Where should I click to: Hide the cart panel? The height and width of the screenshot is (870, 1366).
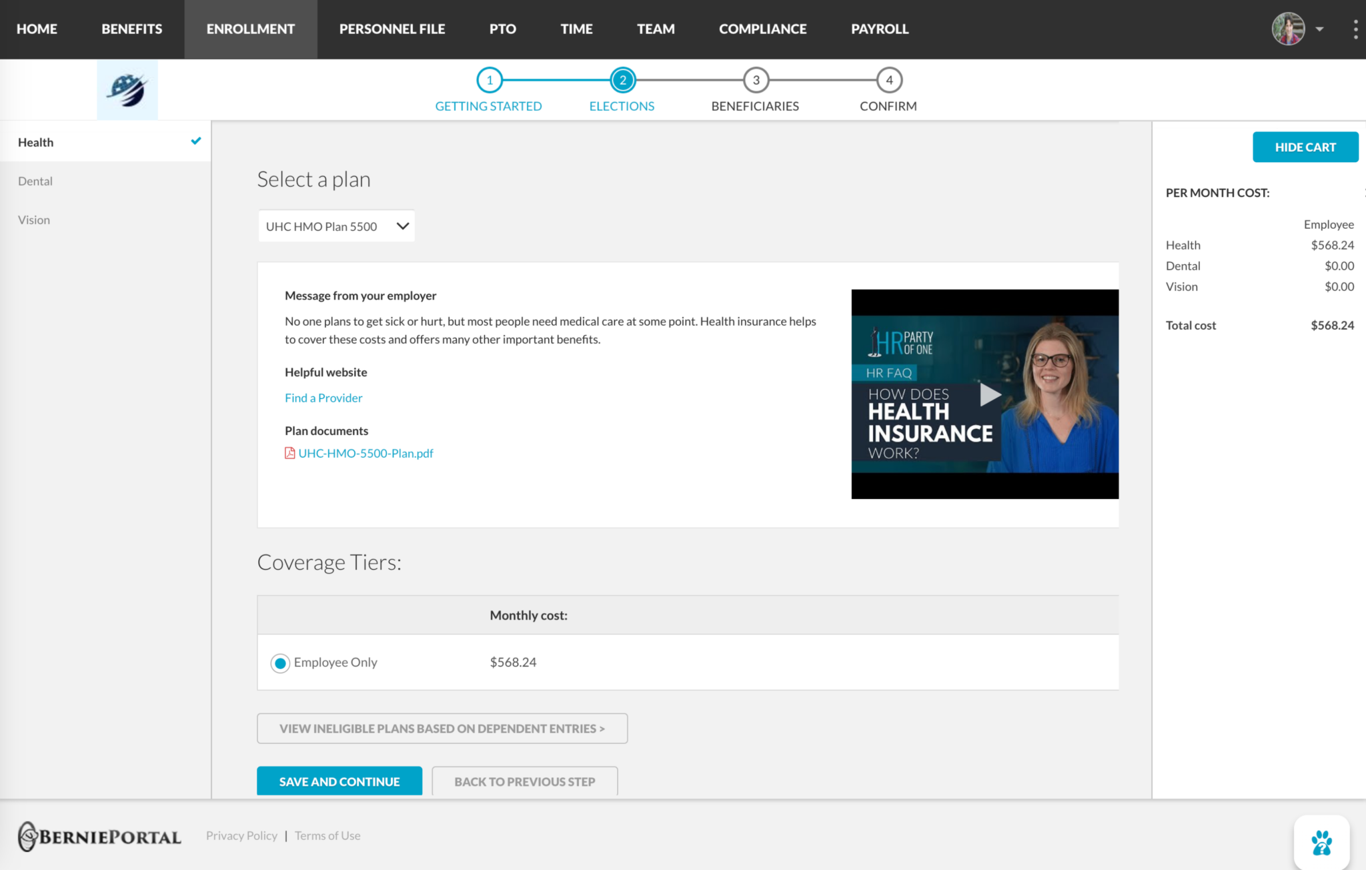(x=1305, y=147)
